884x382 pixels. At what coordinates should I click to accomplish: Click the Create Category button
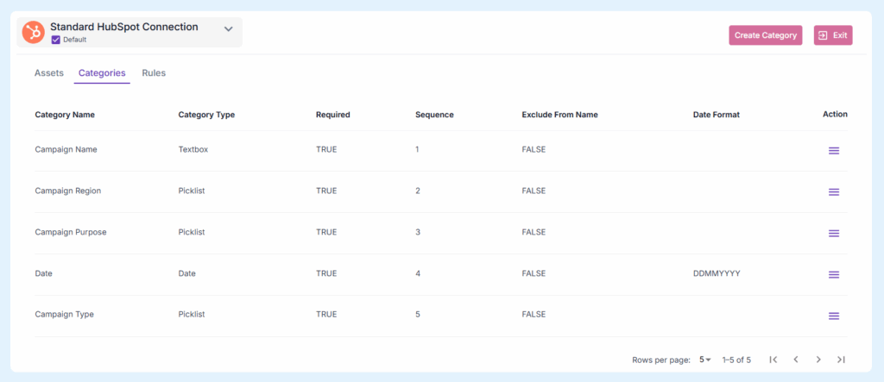(766, 35)
